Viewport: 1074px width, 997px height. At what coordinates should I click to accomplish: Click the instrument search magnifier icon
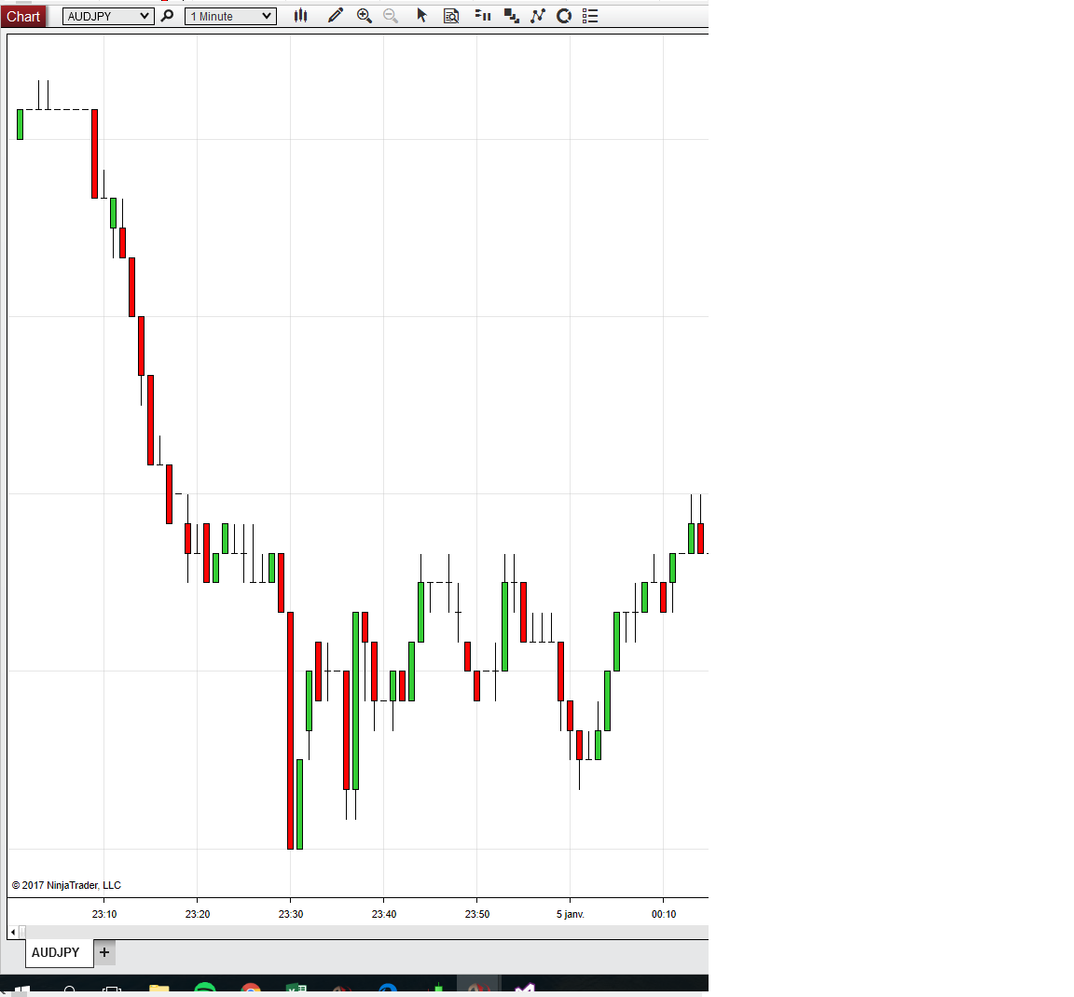point(167,16)
